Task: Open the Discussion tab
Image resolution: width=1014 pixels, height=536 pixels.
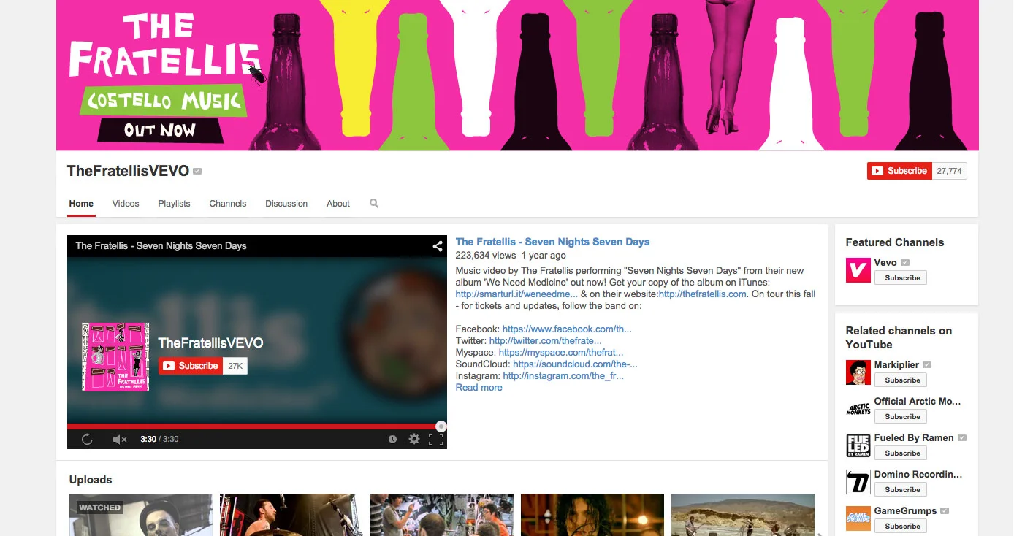Action: point(286,204)
